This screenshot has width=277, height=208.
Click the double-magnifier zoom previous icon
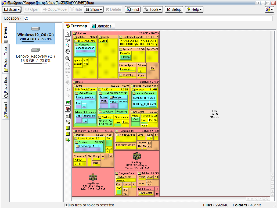[x=68, y=82]
